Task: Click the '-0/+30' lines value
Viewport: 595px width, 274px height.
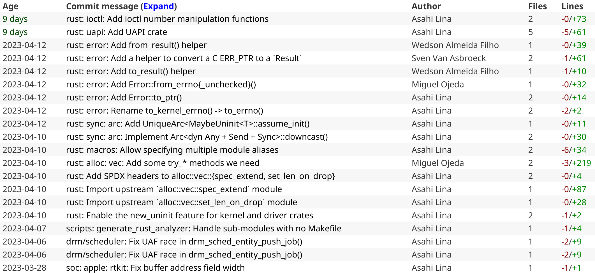Action: pyautogui.click(x=574, y=137)
